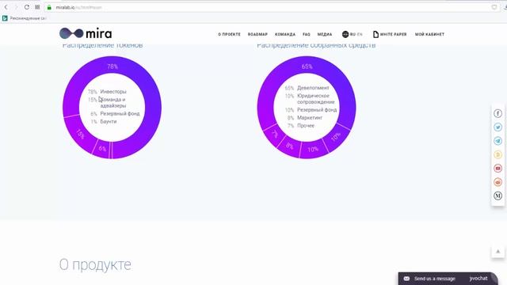Reload the page with refresh icon

coord(27,7)
